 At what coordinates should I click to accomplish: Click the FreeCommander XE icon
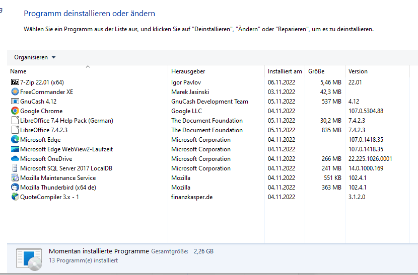click(x=15, y=92)
